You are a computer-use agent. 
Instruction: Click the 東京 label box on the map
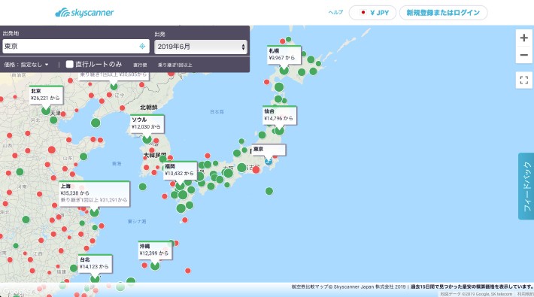[x=269, y=150]
